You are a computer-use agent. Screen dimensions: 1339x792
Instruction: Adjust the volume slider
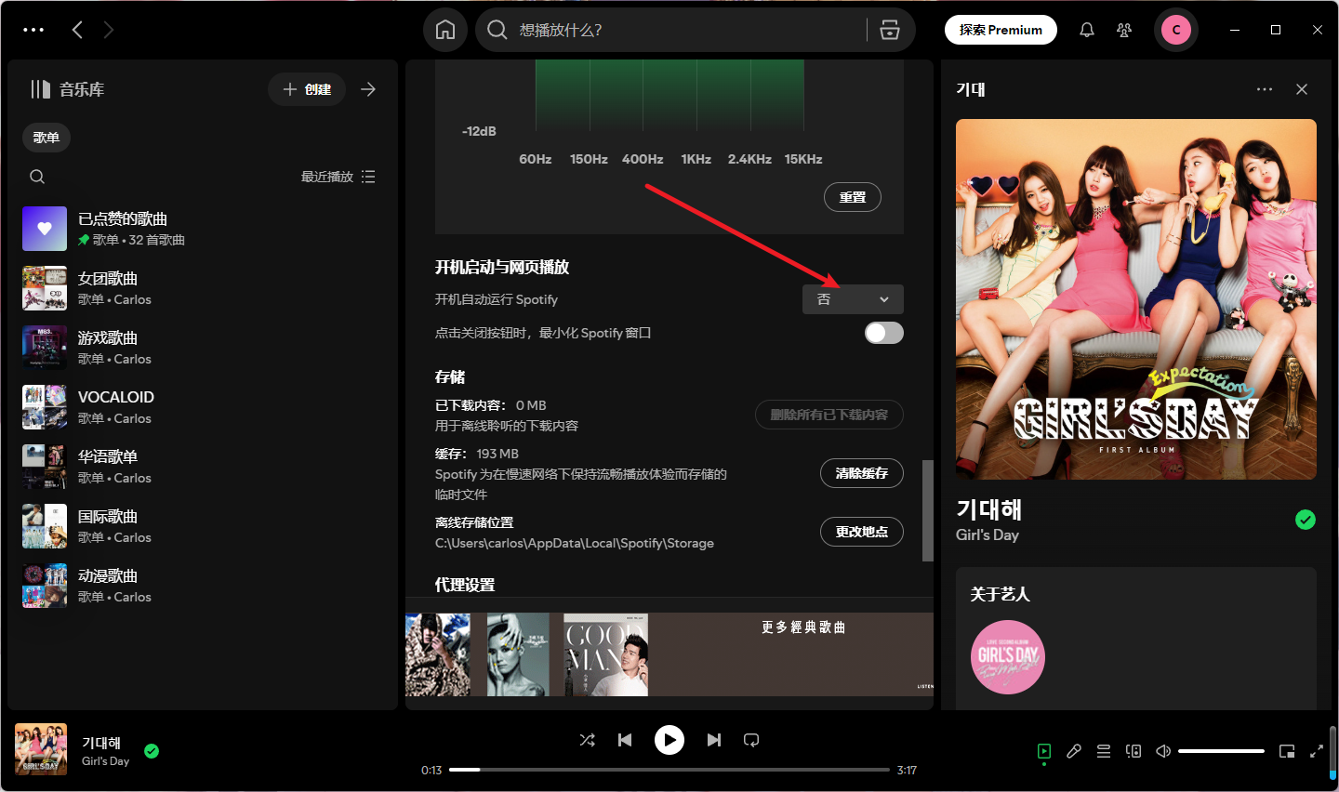(1221, 751)
